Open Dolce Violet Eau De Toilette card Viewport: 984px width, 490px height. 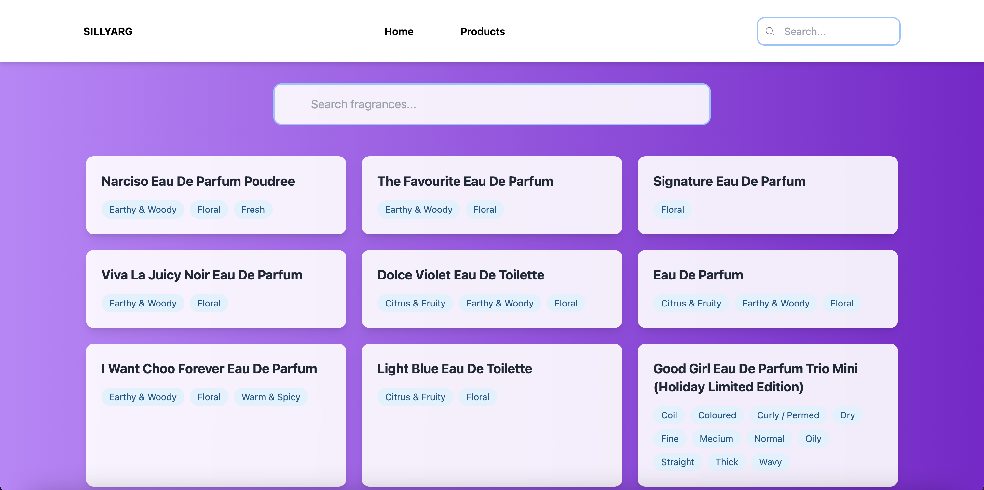(x=492, y=289)
